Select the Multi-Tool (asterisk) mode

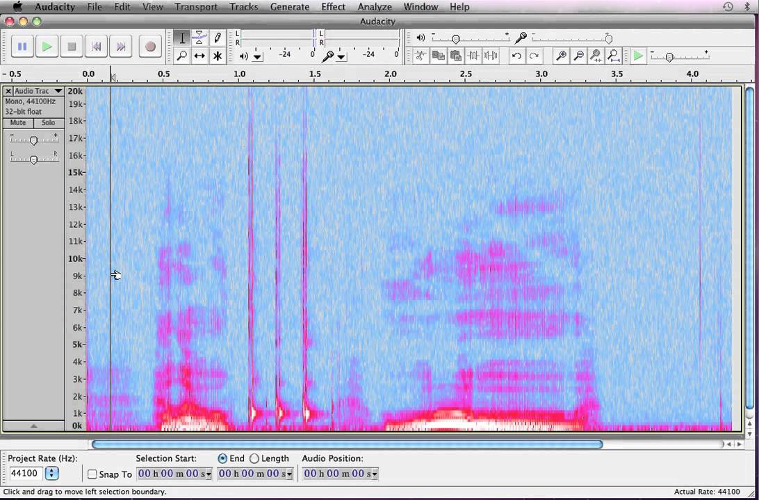(x=218, y=56)
